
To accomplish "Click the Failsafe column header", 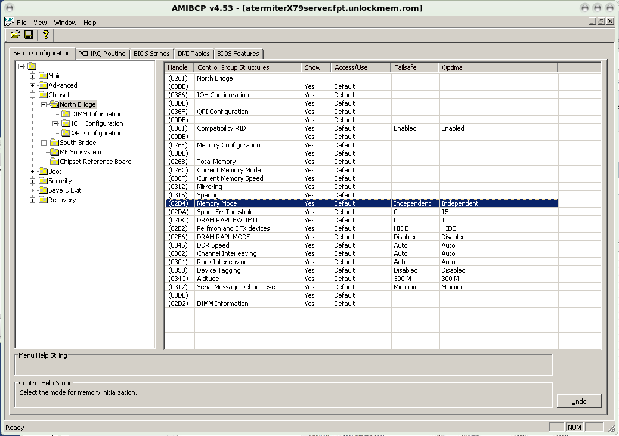I will pos(415,67).
